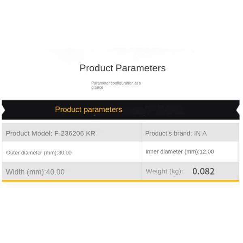Click the "Weight (kg):" label
243x243 pixels.
(164, 171)
